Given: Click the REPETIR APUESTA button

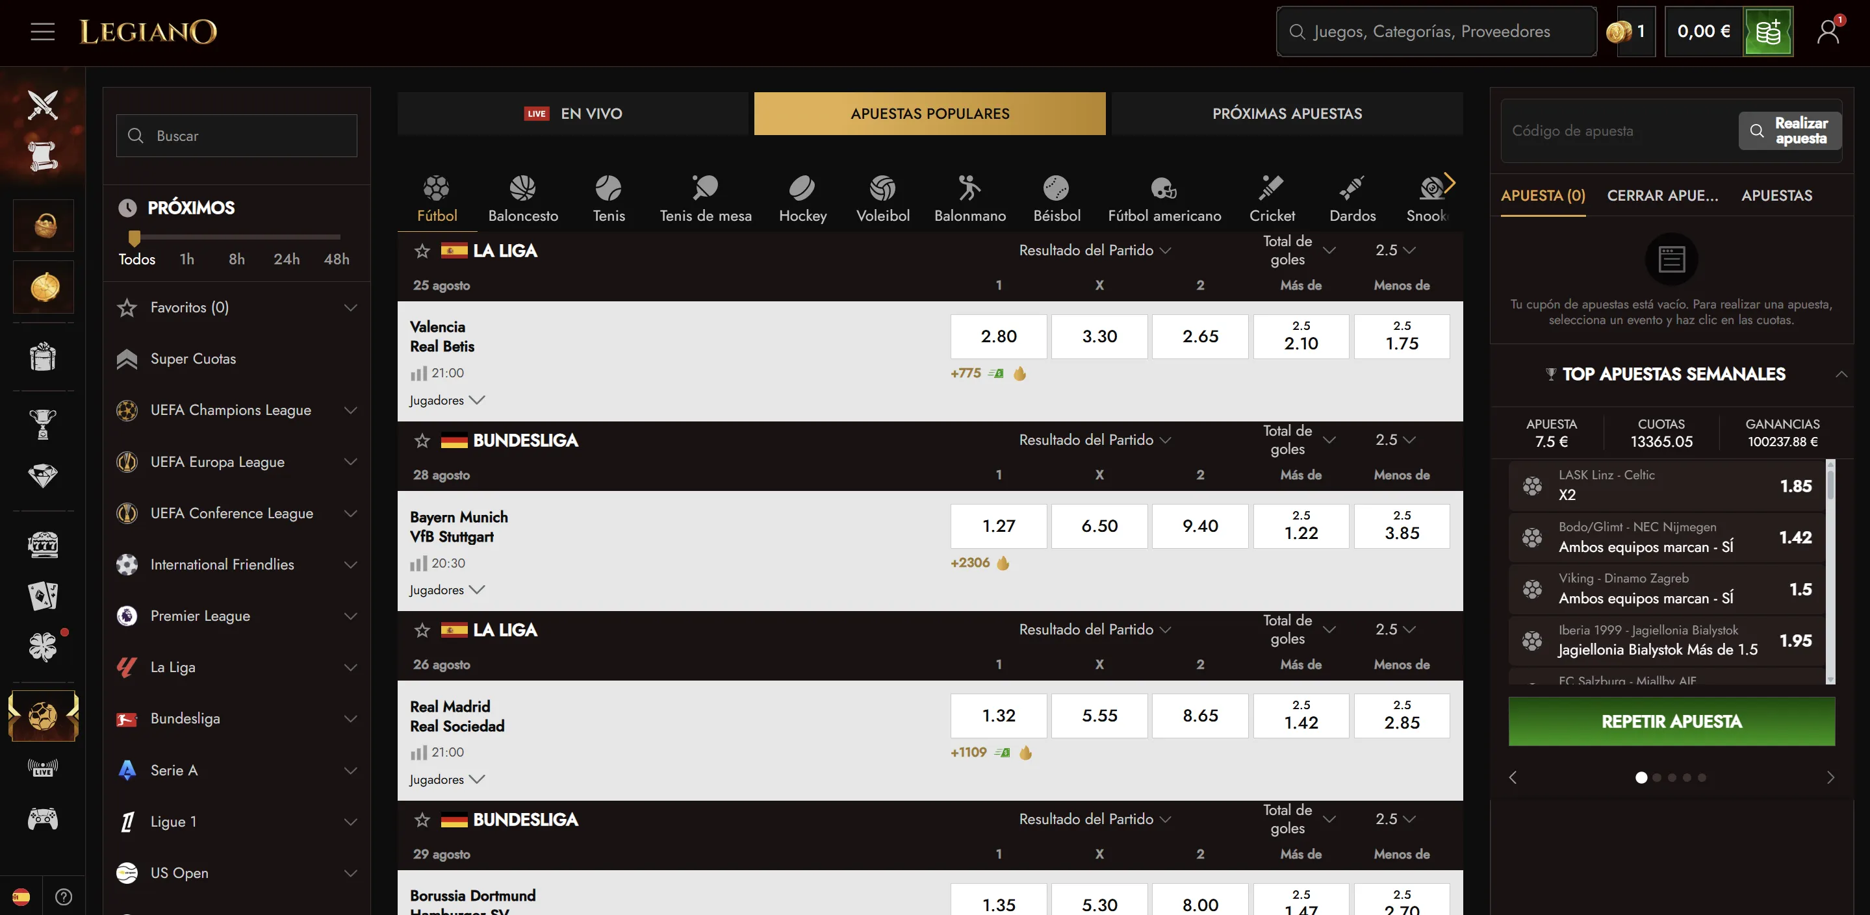Looking at the screenshot, I should pyautogui.click(x=1671, y=721).
